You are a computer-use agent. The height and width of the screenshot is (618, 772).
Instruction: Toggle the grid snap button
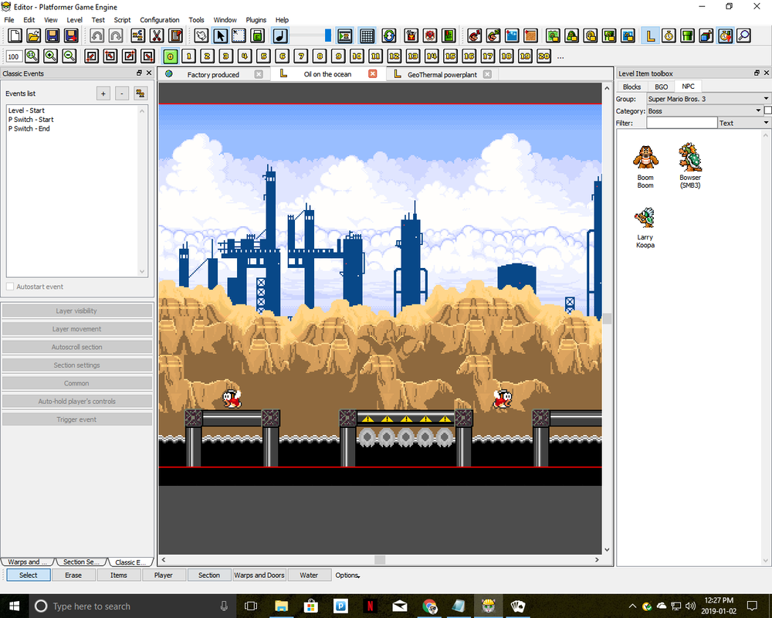click(367, 36)
